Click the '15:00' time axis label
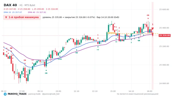Viewport: 173px width, 97px height. pos(113,91)
